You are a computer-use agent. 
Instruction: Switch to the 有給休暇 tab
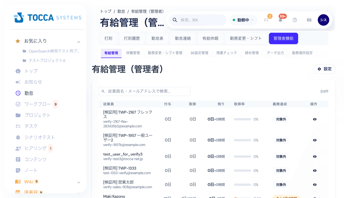pyautogui.click(x=210, y=38)
